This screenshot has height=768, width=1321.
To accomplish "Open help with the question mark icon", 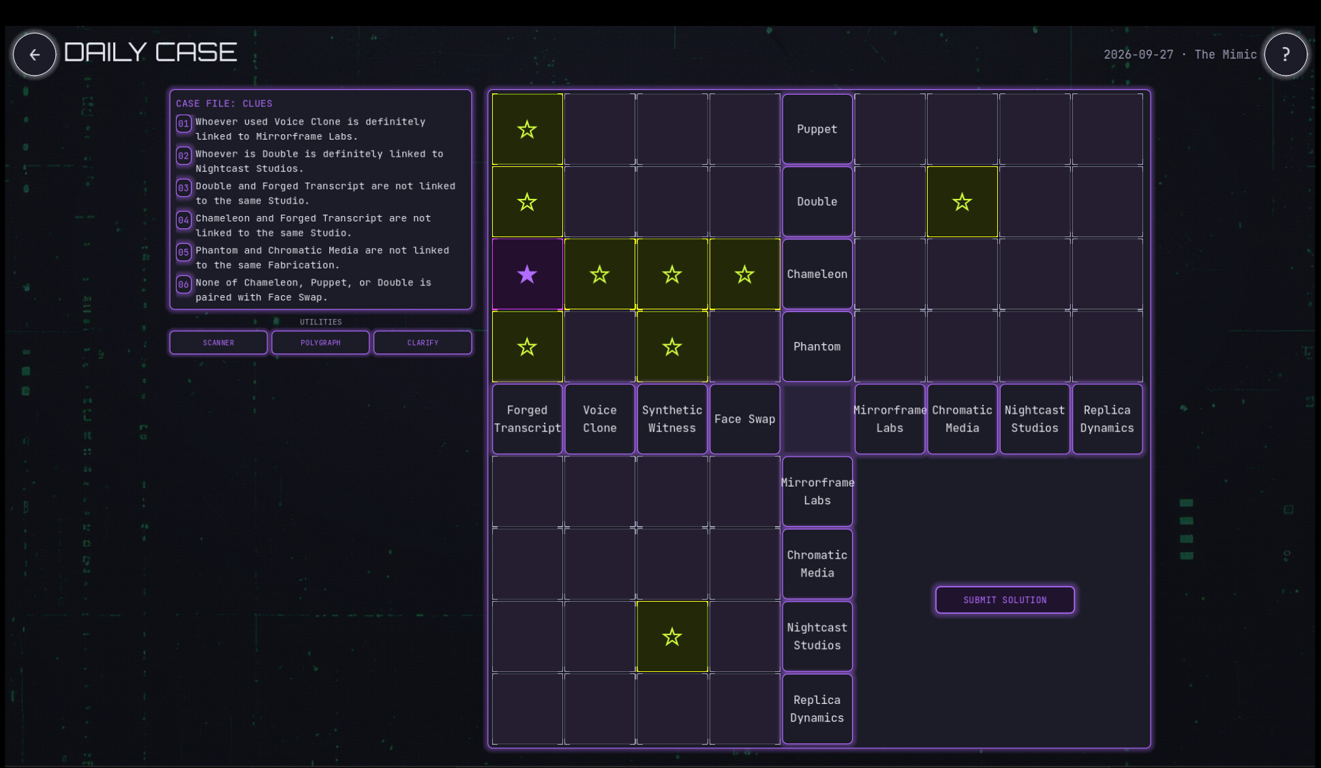I will click(1286, 55).
